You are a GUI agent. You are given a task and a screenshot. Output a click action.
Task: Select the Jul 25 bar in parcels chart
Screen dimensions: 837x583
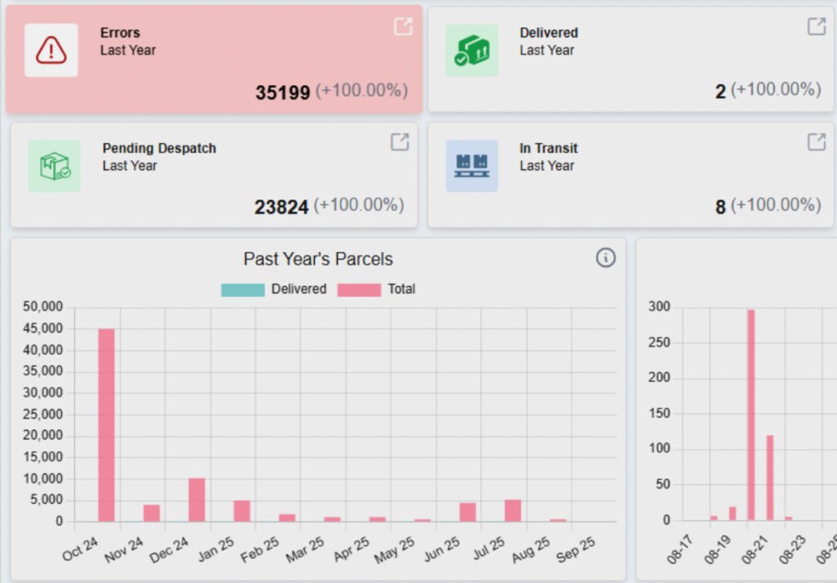tap(512, 510)
